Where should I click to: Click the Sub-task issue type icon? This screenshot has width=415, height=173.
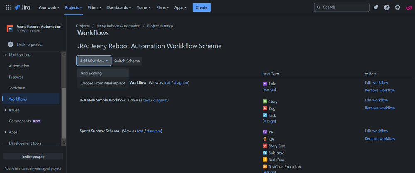coord(265,153)
